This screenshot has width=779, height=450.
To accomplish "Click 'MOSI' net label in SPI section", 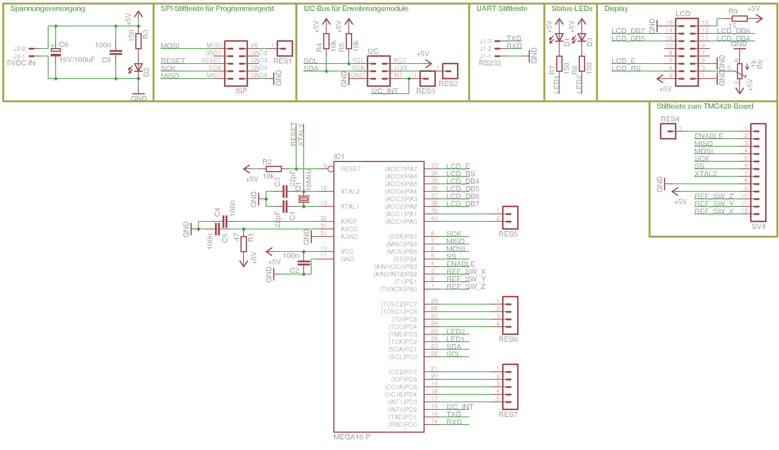I will coord(170,46).
